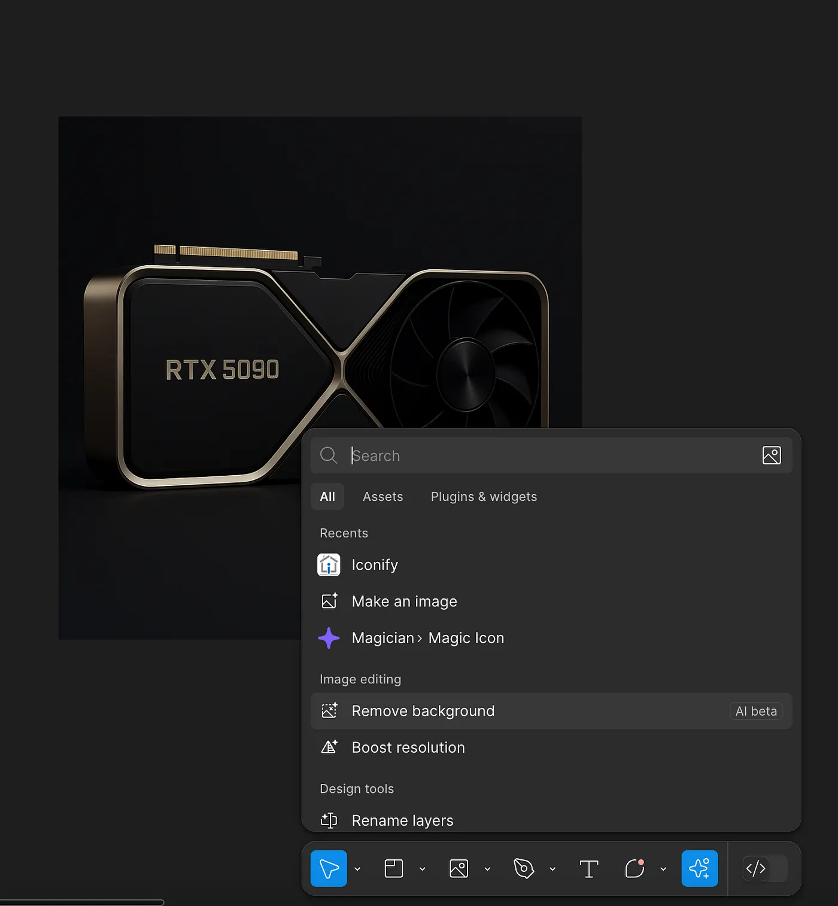Viewport: 838px width, 906px height.
Task: Select the image placement tool
Action: point(459,868)
